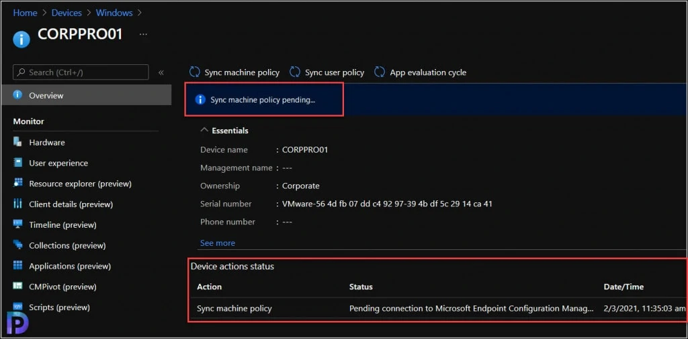Open Client details (preview)

pyautogui.click(x=71, y=204)
